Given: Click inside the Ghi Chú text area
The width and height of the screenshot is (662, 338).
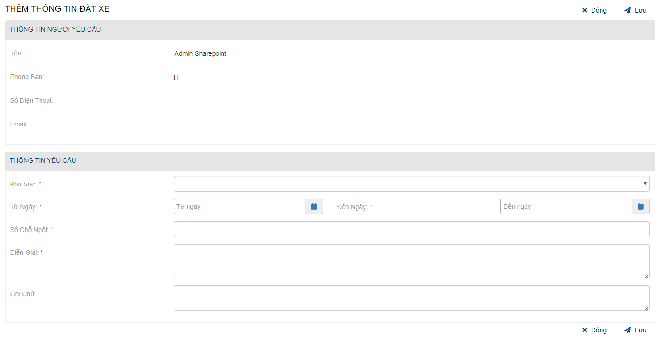Looking at the screenshot, I should point(412,298).
